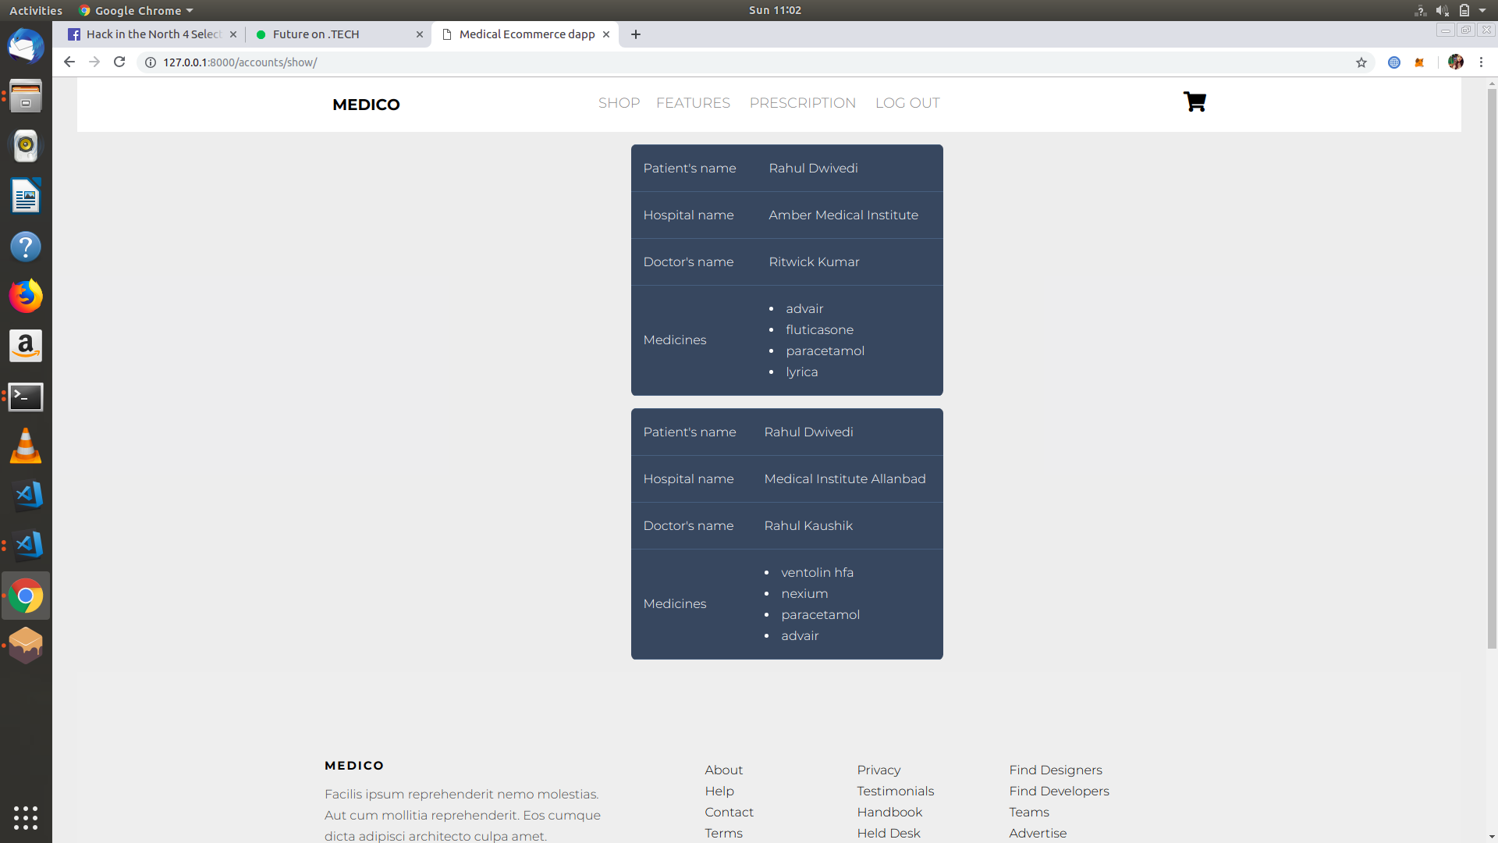This screenshot has height=843, width=1498.
Task: Open the shopping cart icon
Action: (1194, 102)
